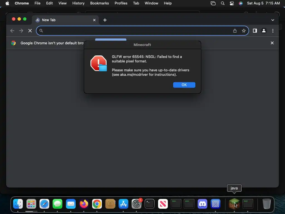Open the Chrome app menu
The height and width of the screenshot is (214, 285).
pos(22,3)
